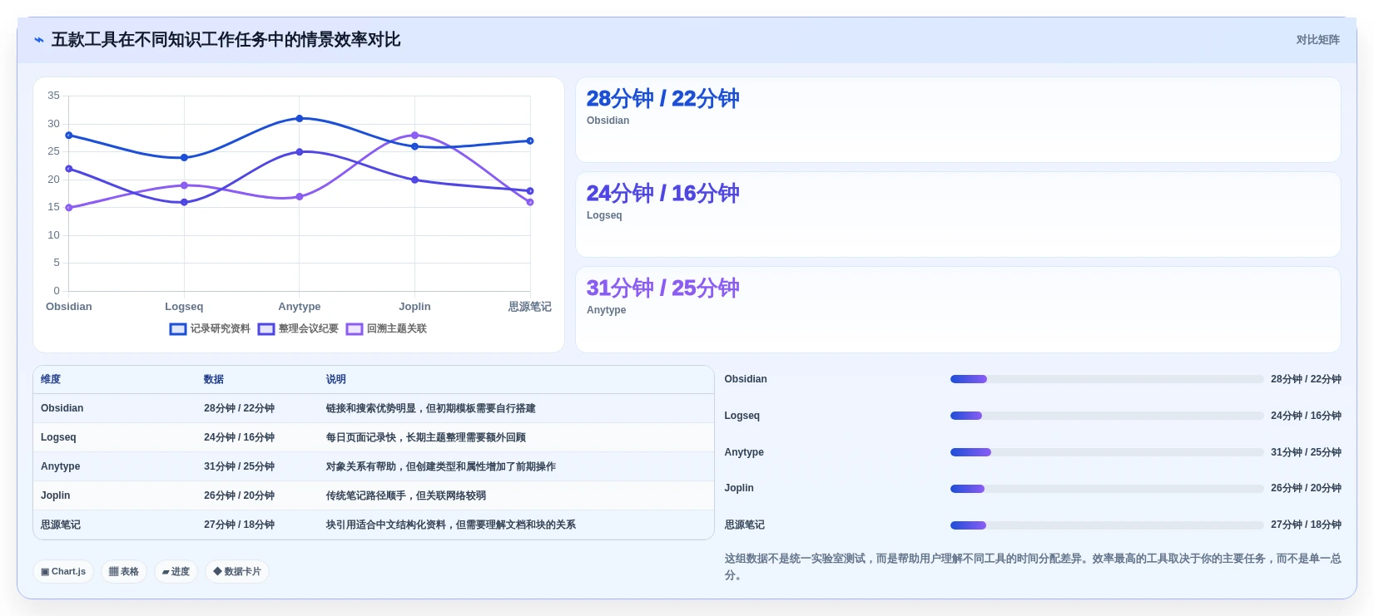Select the 数据卡片 chip
The width and height of the screenshot is (1374, 616).
(x=237, y=572)
